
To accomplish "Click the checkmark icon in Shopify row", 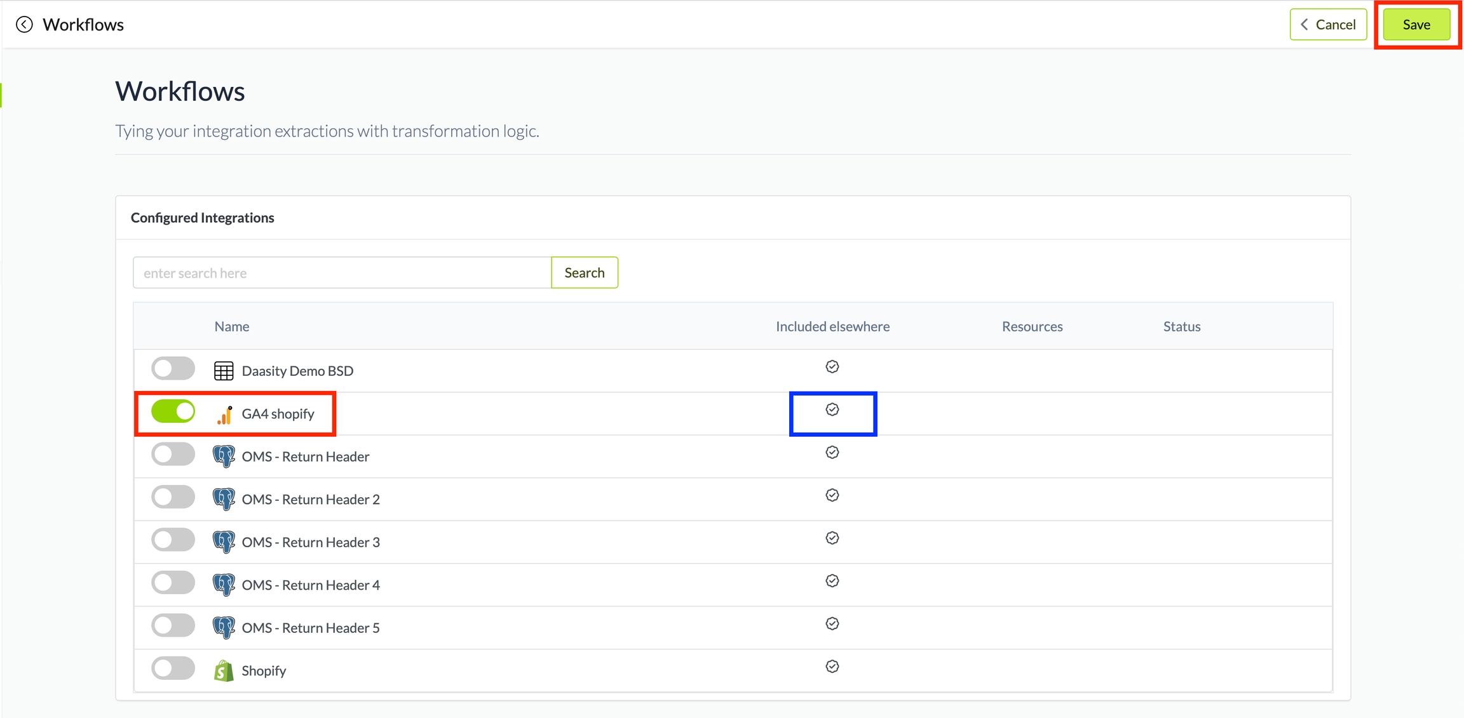I will (832, 667).
